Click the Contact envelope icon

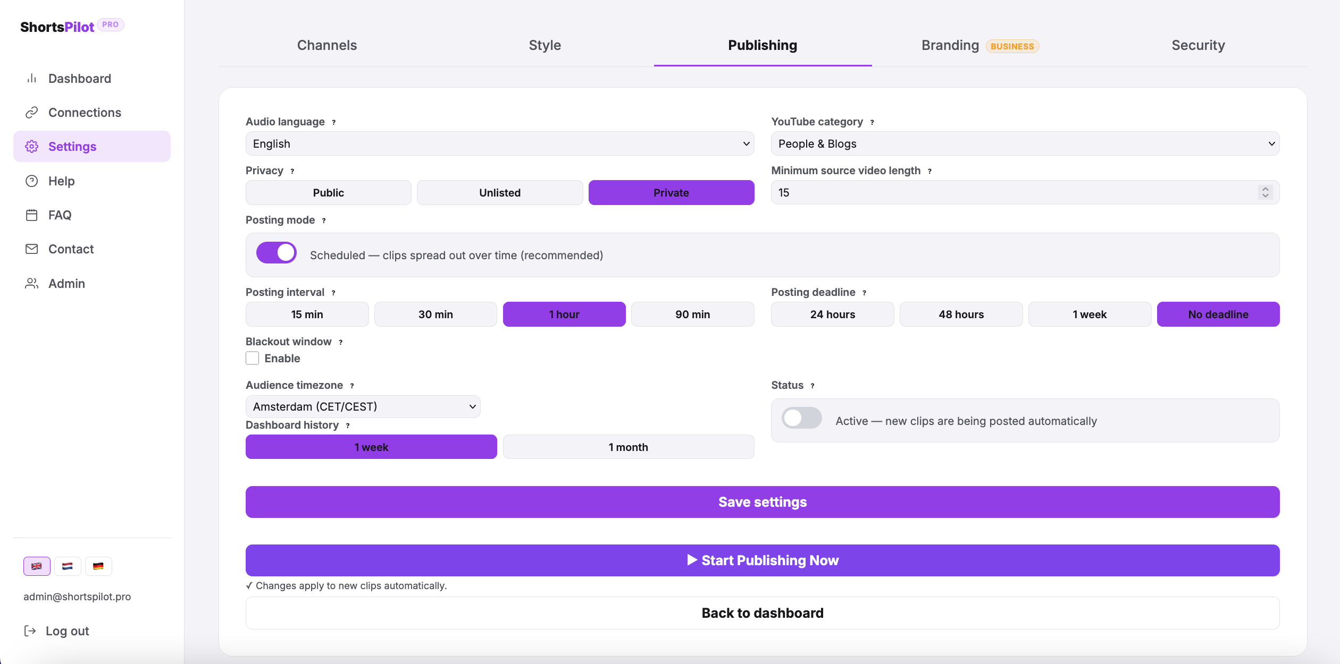31,249
